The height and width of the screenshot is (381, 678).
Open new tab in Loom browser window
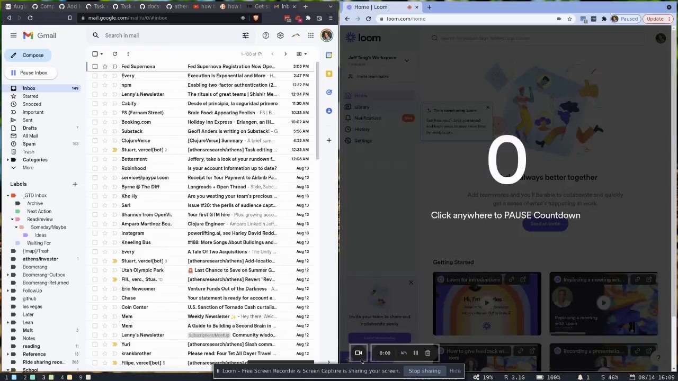429,7
